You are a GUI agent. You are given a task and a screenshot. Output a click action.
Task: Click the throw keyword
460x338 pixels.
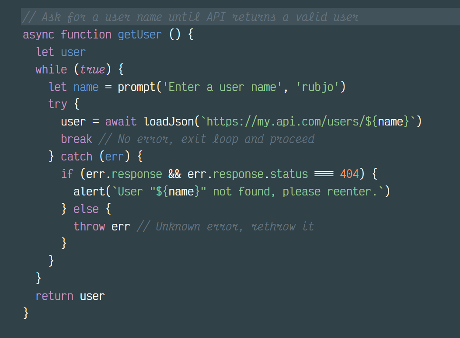89,226
